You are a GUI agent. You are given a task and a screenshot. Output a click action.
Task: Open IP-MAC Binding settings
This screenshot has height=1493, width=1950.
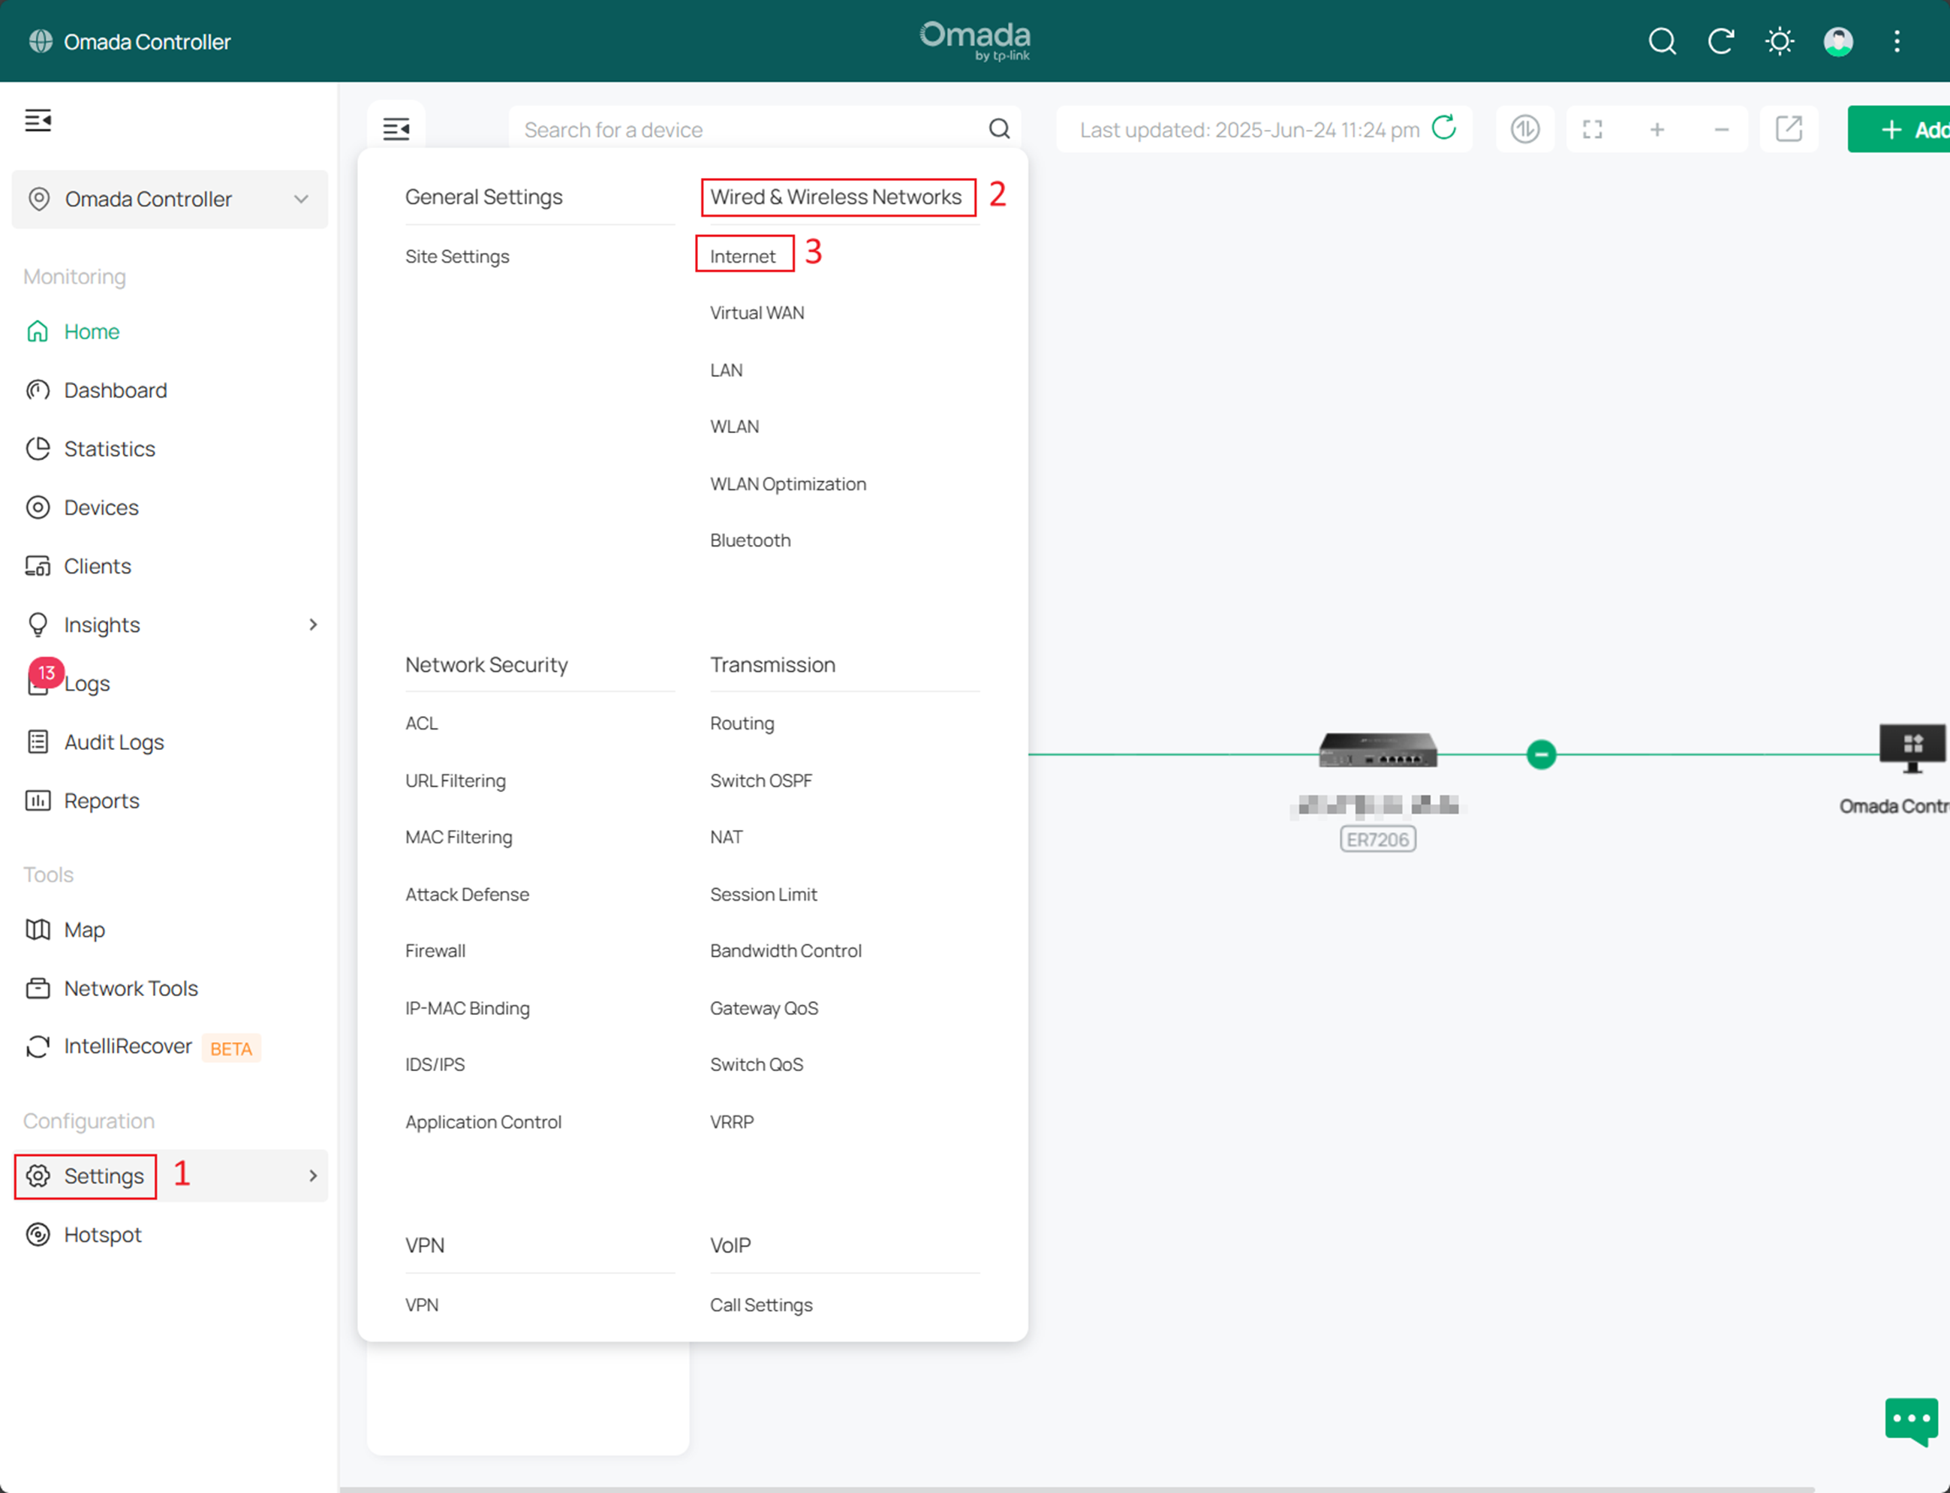click(468, 1009)
